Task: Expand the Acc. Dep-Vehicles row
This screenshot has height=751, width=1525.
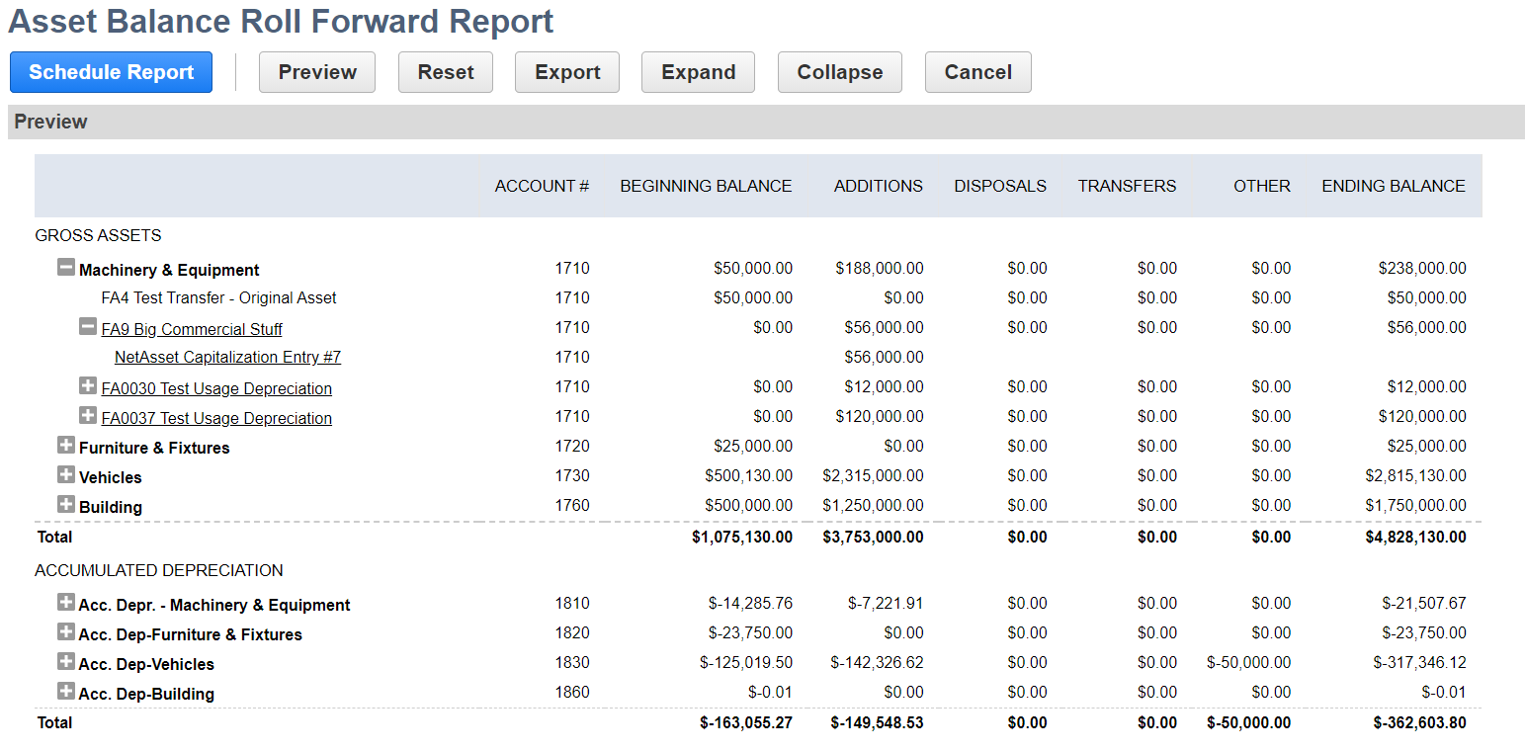Action: click(66, 662)
